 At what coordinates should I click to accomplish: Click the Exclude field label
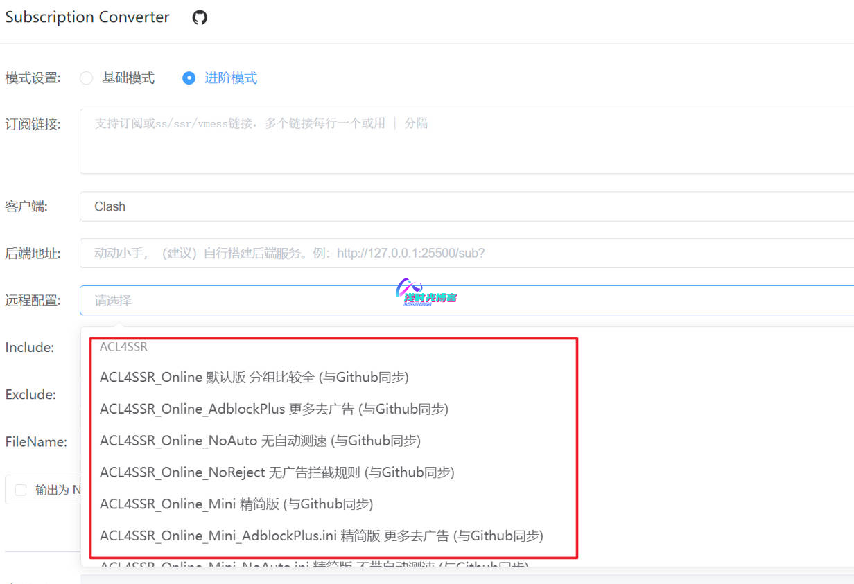point(31,395)
